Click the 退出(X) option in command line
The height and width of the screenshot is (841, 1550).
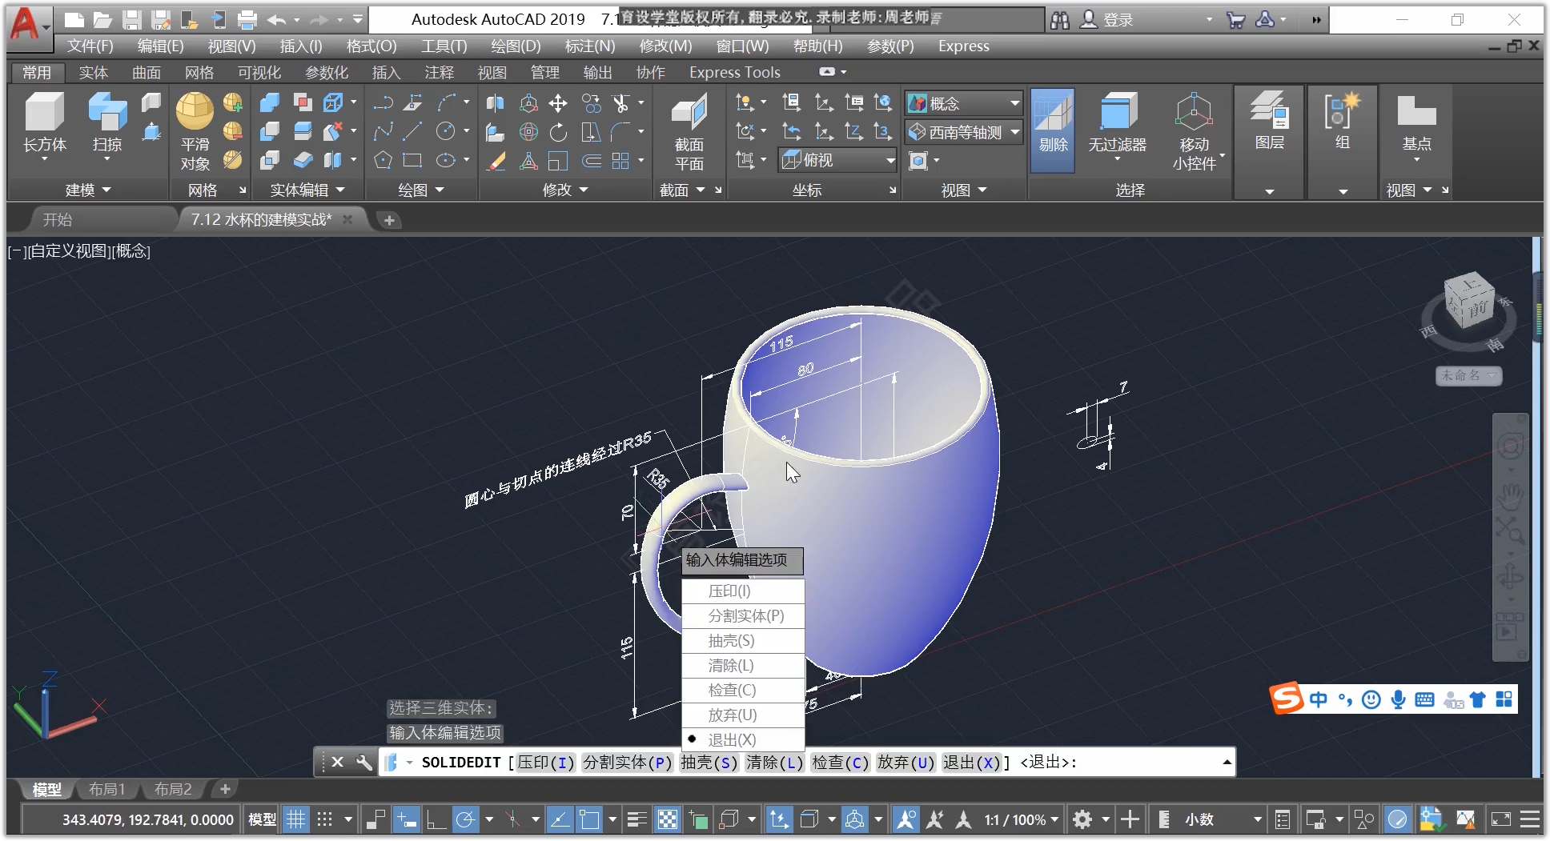(972, 763)
